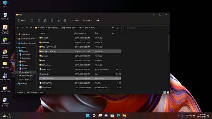Expand Quick access in the navigation pane

click(x=17, y=34)
